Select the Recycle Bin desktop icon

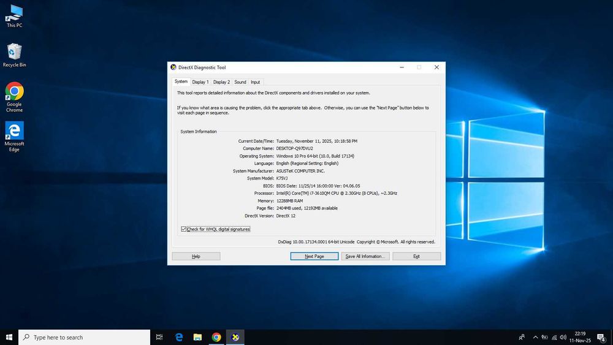click(15, 55)
